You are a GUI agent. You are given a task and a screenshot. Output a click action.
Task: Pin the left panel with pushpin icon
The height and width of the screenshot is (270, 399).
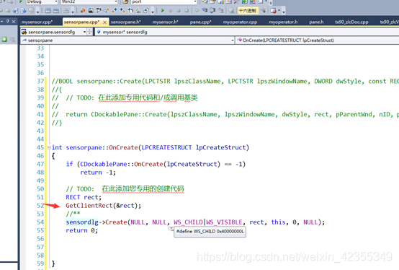8,22
